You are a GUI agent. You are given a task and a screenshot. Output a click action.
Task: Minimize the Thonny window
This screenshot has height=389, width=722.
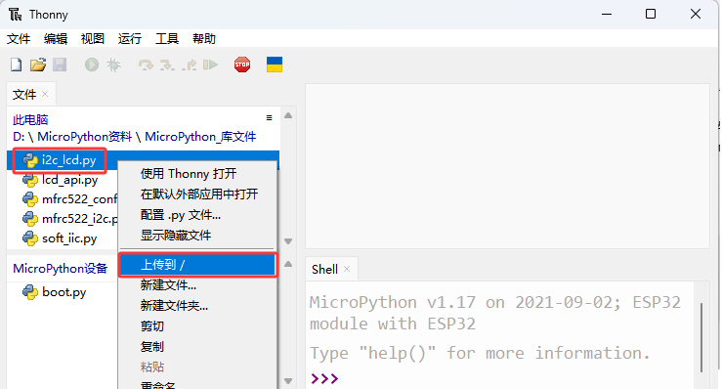607,15
